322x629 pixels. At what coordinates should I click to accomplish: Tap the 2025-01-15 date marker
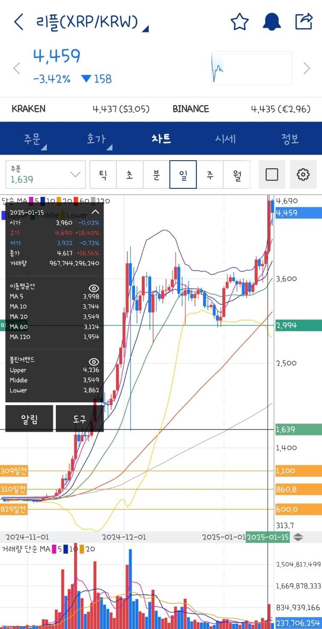coord(268,537)
